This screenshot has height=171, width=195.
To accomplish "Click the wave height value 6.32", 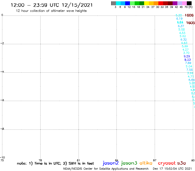I will (x=184, y=39).
